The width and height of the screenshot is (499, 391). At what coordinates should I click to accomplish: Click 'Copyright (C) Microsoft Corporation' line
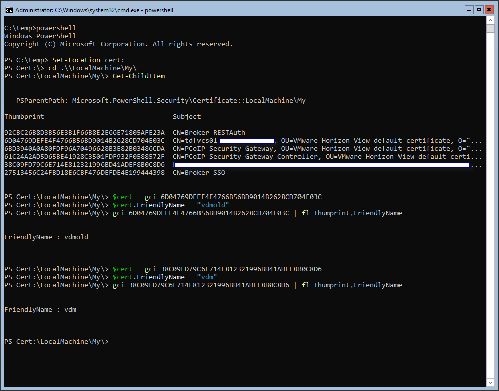[x=119, y=44]
